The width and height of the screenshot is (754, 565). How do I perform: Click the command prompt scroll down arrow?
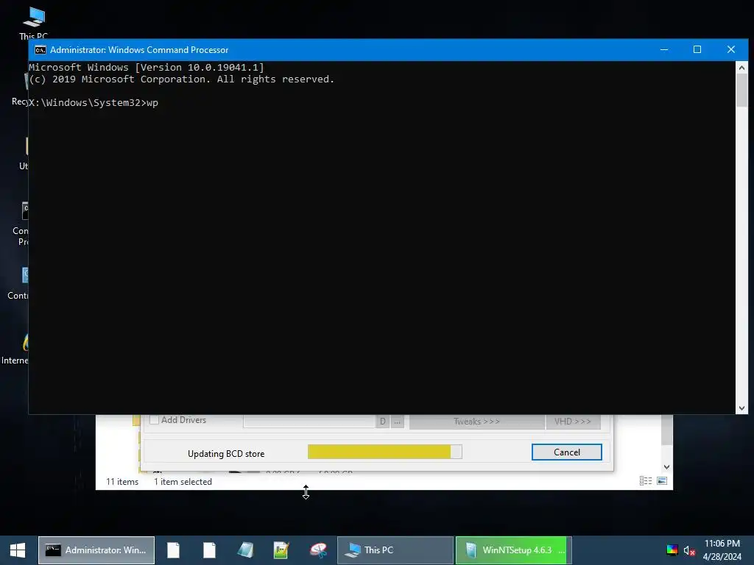coord(741,408)
